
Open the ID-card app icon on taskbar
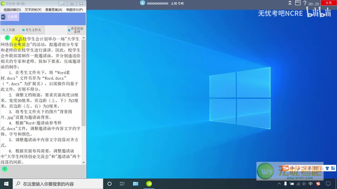136,184
